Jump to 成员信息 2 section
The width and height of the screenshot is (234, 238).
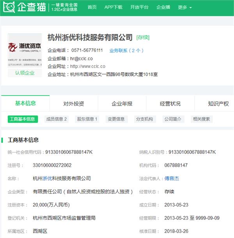point(57,119)
